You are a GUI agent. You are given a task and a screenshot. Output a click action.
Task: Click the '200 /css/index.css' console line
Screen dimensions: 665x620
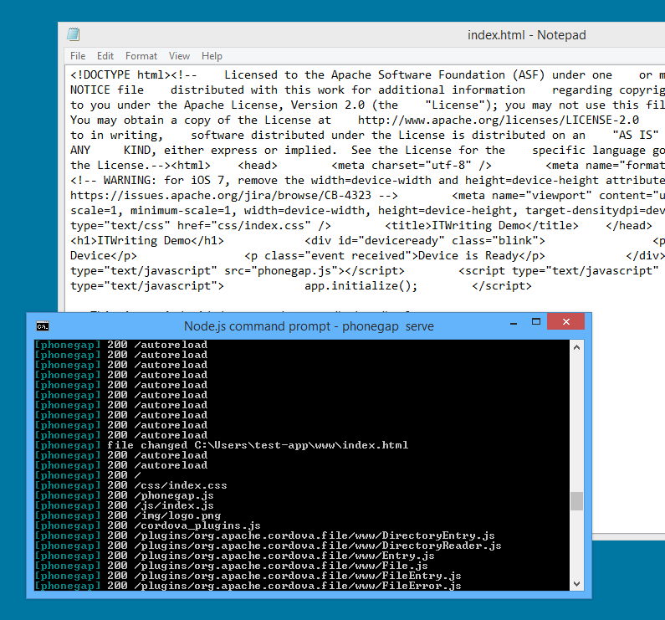[x=130, y=485]
